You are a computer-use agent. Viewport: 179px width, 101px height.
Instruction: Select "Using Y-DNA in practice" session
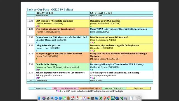pos(48,45)
